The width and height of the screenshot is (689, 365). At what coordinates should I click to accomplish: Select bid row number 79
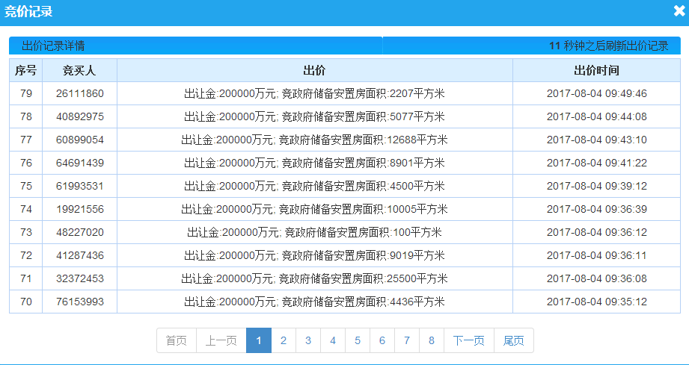pyautogui.click(x=25, y=93)
